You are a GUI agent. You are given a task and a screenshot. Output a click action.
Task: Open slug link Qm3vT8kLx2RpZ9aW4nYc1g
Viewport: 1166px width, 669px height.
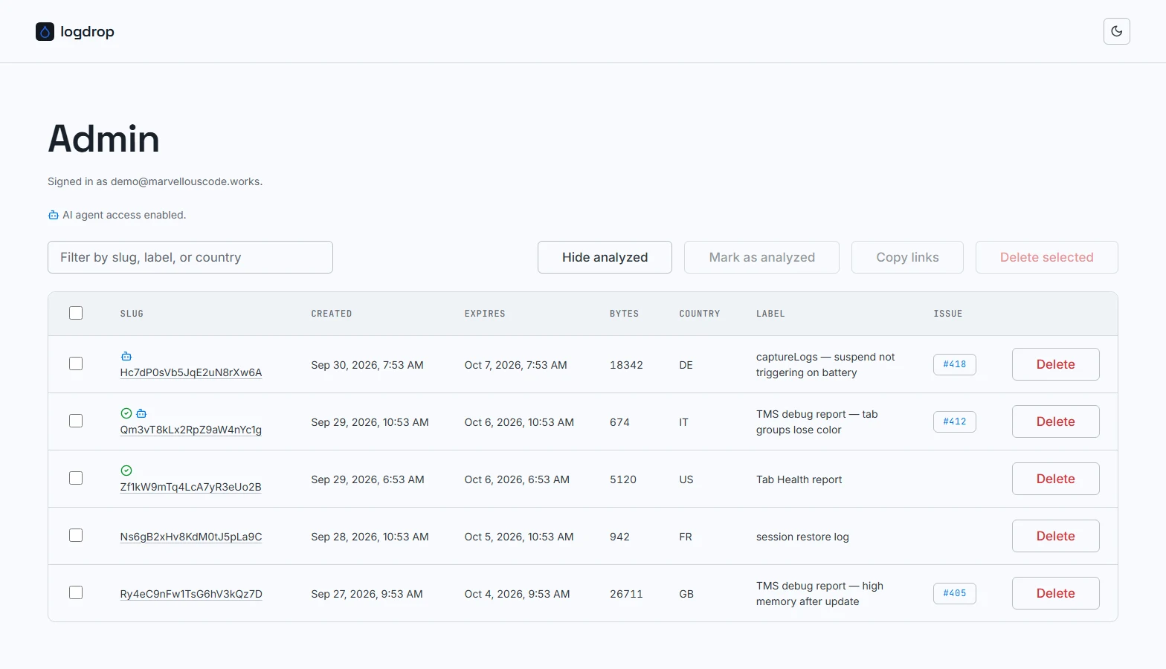191,430
